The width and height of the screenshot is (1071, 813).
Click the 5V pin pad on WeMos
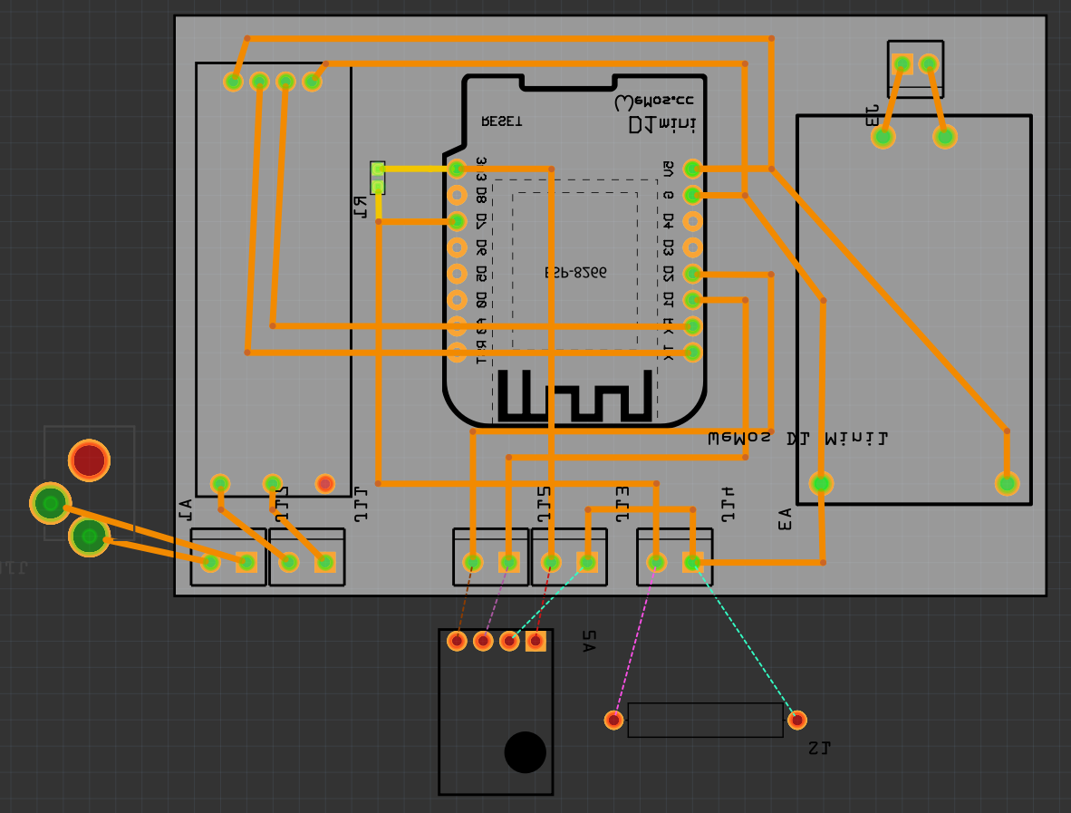pyautogui.click(x=693, y=169)
